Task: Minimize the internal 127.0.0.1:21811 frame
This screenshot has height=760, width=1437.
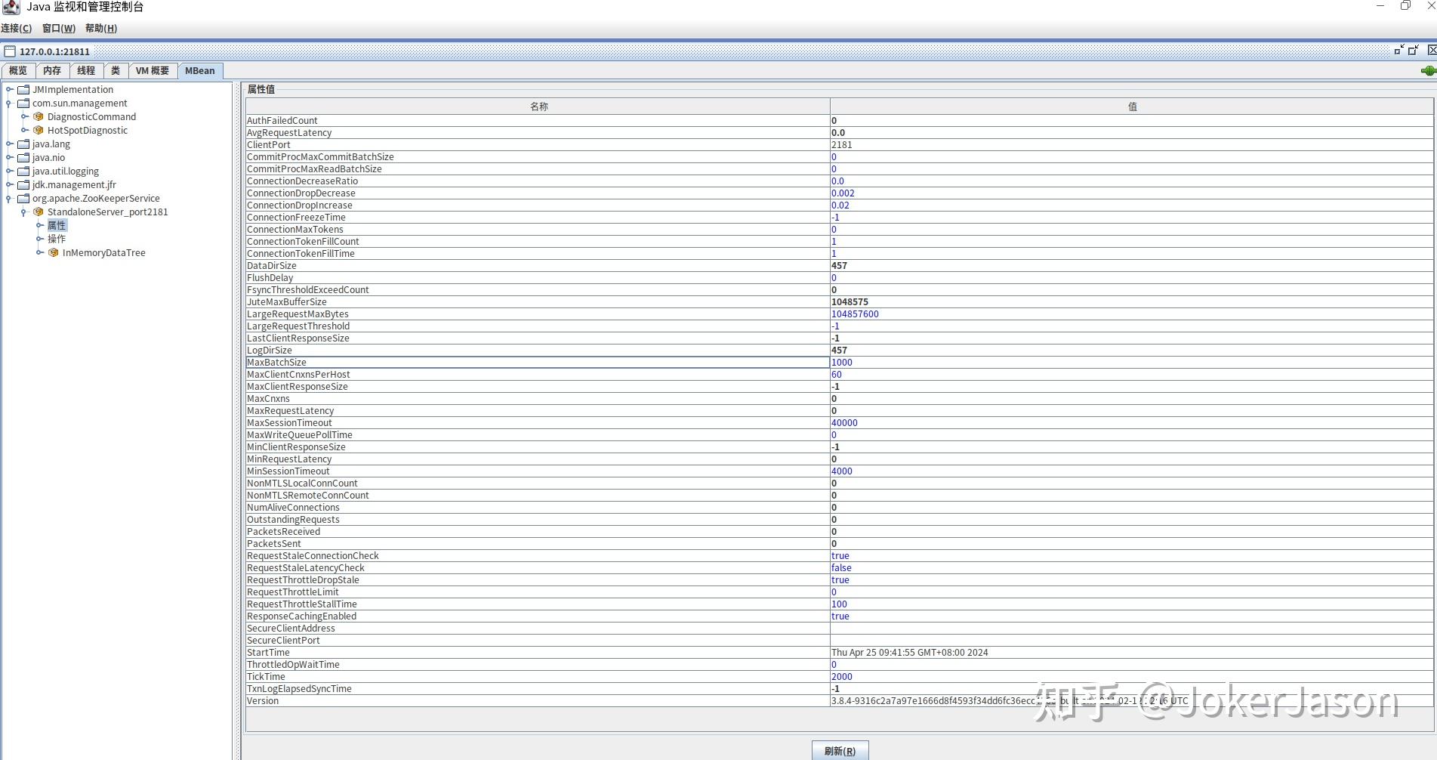Action: click(x=1399, y=50)
